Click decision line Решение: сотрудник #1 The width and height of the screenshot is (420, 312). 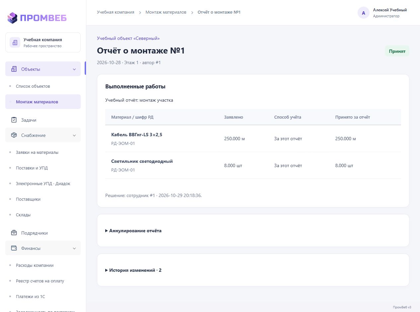click(153, 195)
